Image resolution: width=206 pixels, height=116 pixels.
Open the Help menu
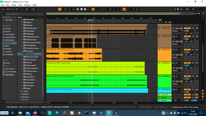click(x=34, y=5)
